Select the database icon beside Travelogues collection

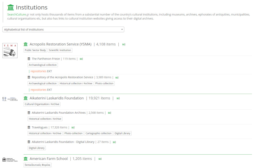29,127
